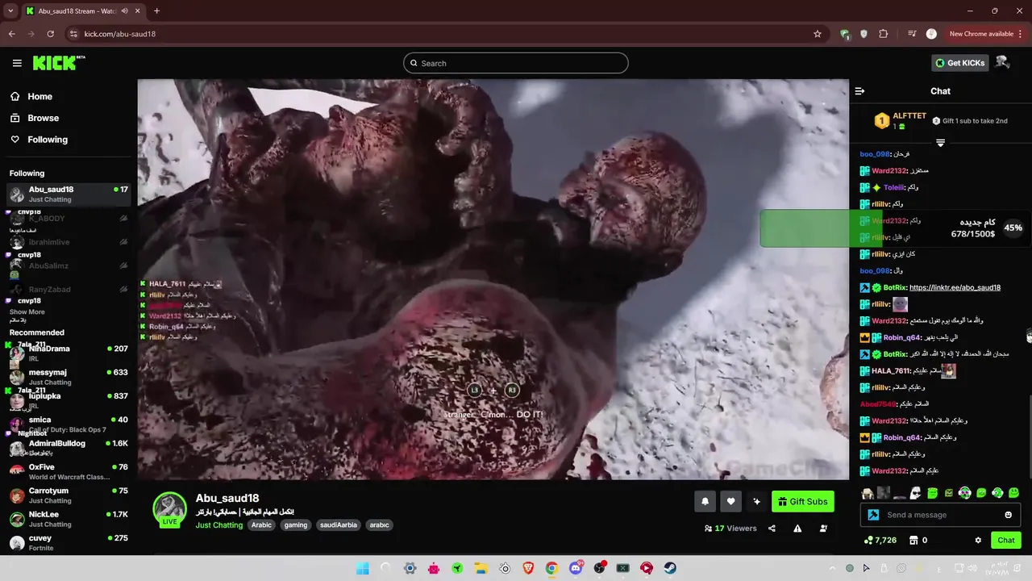Image resolution: width=1032 pixels, height=581 pixels.
Task: Open File Explorer from the taskbar
Action: click(x=481, y=568)
